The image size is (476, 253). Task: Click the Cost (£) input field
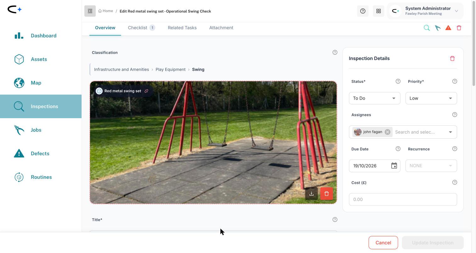coord(403,200)
